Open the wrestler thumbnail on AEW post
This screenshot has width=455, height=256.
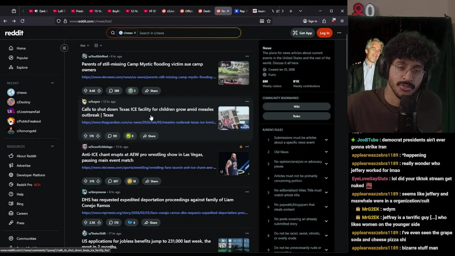pyautogui.click(x=234, y=163)
